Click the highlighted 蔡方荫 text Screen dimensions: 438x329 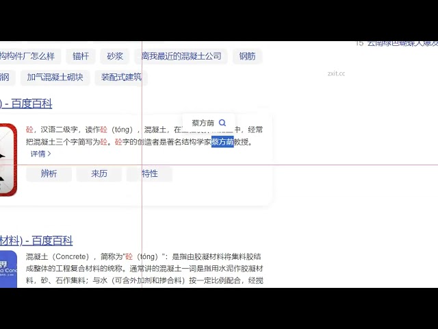click(222, 142)
